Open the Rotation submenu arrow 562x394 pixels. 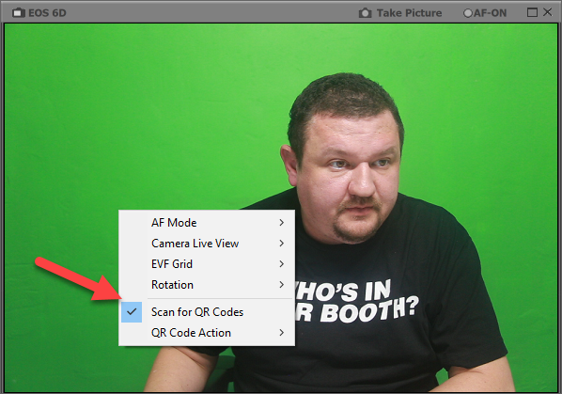tap(282, 285)
